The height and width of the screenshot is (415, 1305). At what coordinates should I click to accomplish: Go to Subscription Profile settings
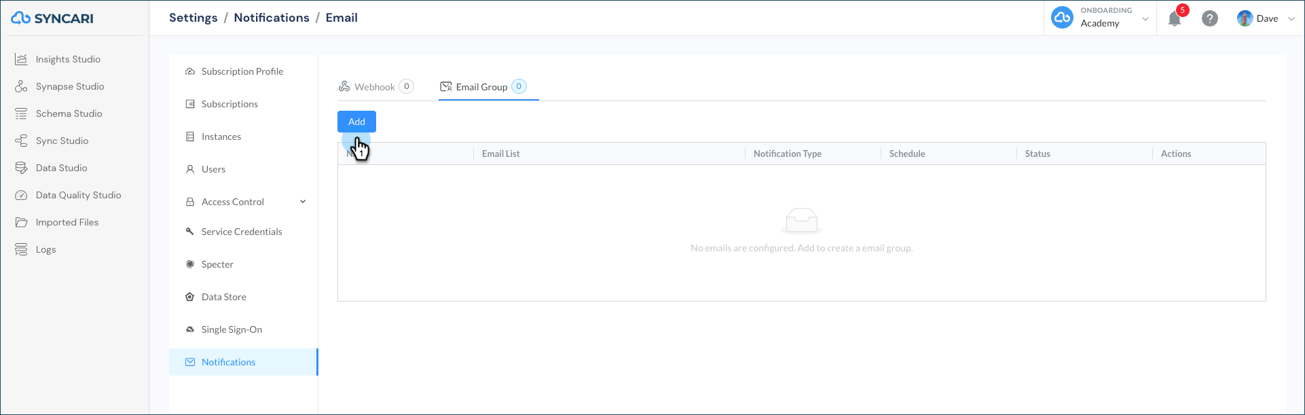tap(242, 71)
